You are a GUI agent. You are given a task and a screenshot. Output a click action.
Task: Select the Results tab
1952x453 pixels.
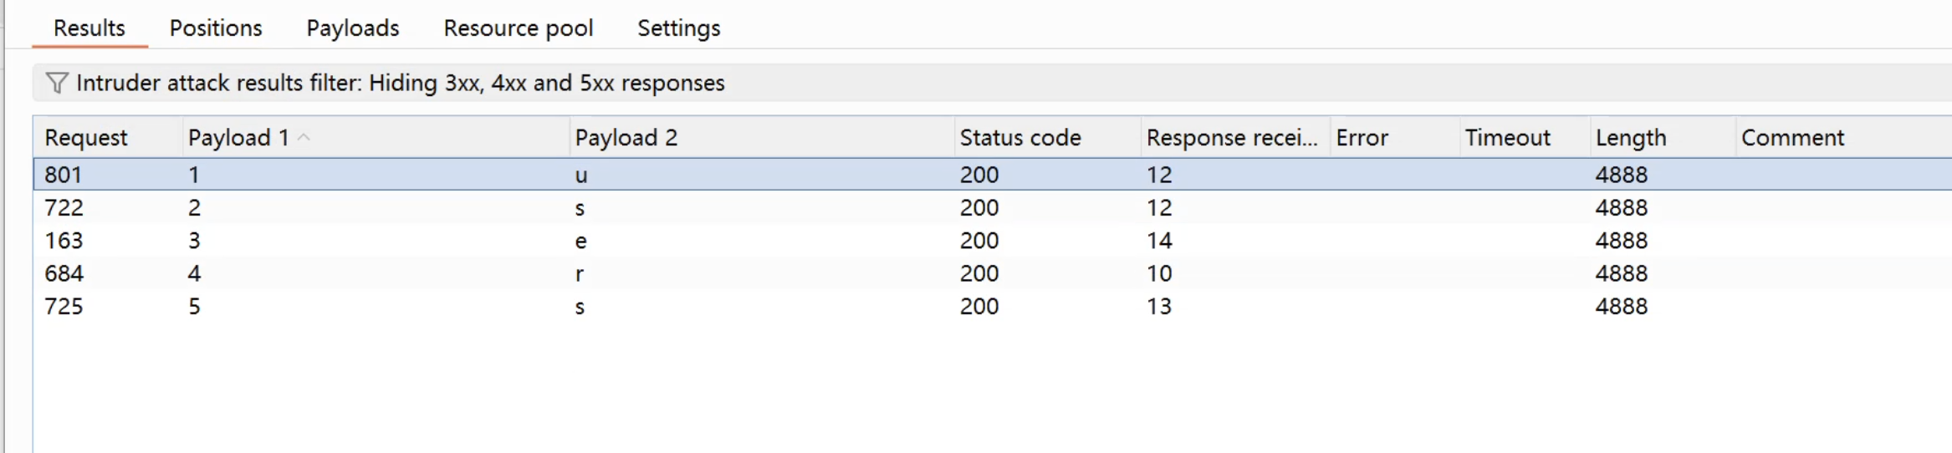tap(89, 28)
